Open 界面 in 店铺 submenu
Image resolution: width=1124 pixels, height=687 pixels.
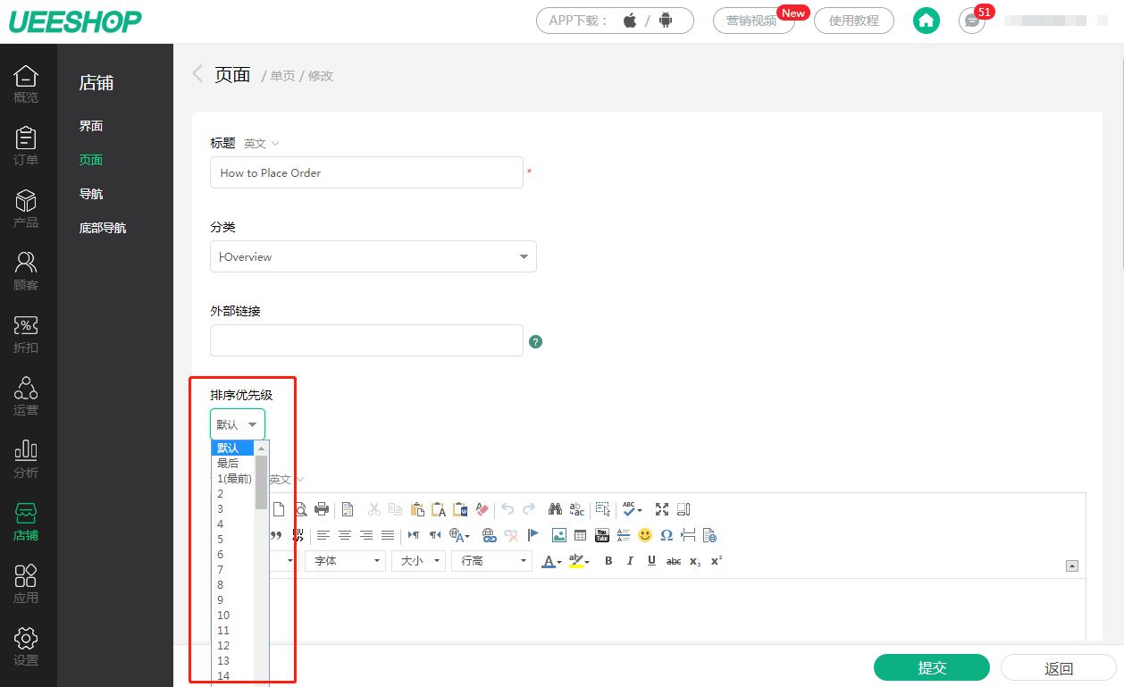point(91,126)
